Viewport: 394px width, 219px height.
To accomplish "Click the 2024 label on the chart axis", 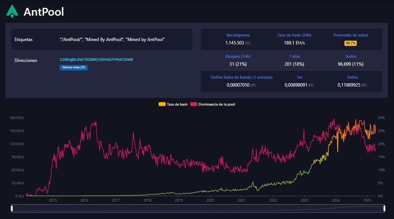I will click(336, 200).
